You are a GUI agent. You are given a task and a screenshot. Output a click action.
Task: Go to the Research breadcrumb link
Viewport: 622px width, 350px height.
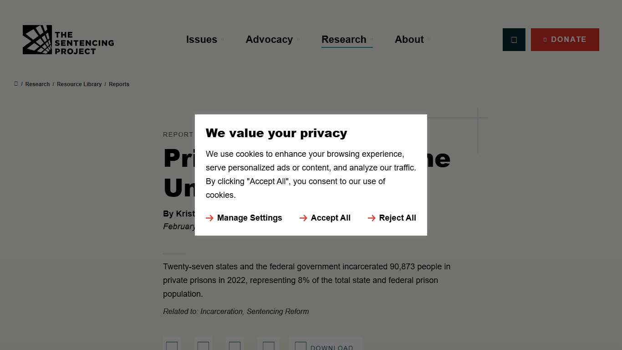point(37,84)
